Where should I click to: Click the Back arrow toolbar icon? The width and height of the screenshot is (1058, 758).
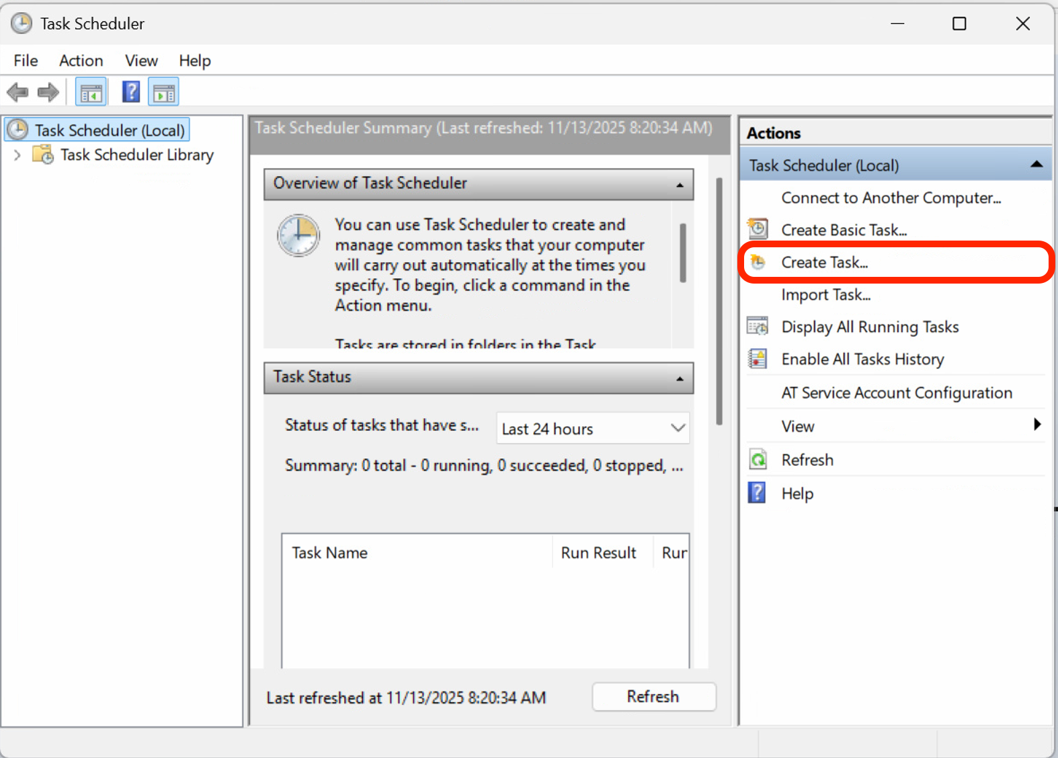click(x=17, y=92)
